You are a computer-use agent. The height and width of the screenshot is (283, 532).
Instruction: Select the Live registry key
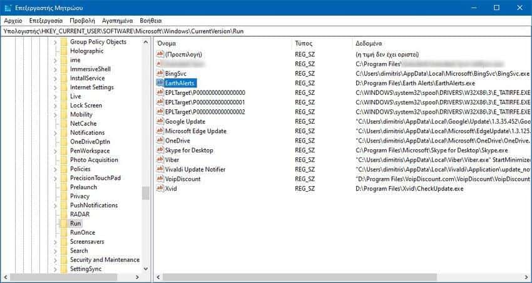(x=75, y=96)
